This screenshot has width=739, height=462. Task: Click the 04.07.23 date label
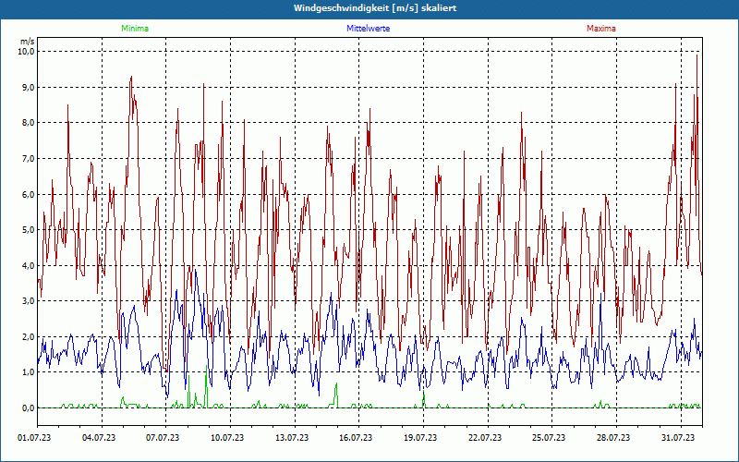(99, 438)
